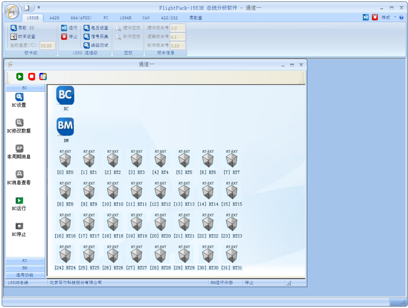This screenshot has height=308, width=408.
Task: Select the [31] RT31 remote terminal icon
Action: (232, 255)
